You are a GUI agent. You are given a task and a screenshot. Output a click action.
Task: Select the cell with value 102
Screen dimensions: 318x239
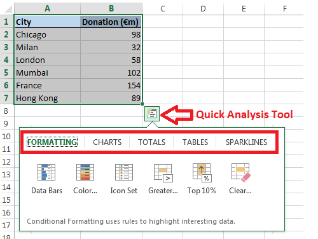(111, 72)
